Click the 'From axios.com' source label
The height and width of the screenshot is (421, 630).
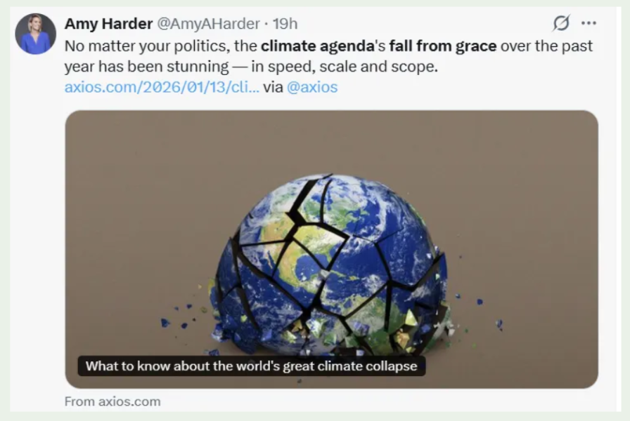[112, 401]
